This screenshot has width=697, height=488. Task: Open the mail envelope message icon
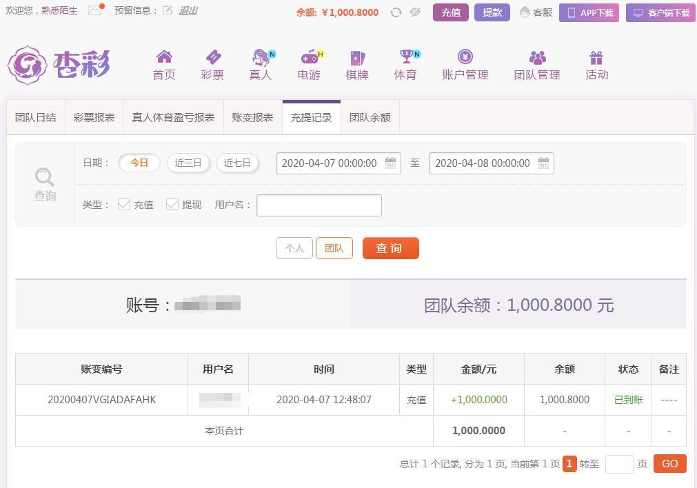point(95,10)
